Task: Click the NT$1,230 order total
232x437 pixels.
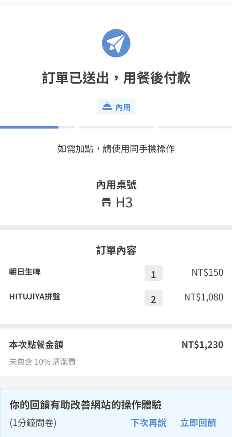Action: click(203, 345)
